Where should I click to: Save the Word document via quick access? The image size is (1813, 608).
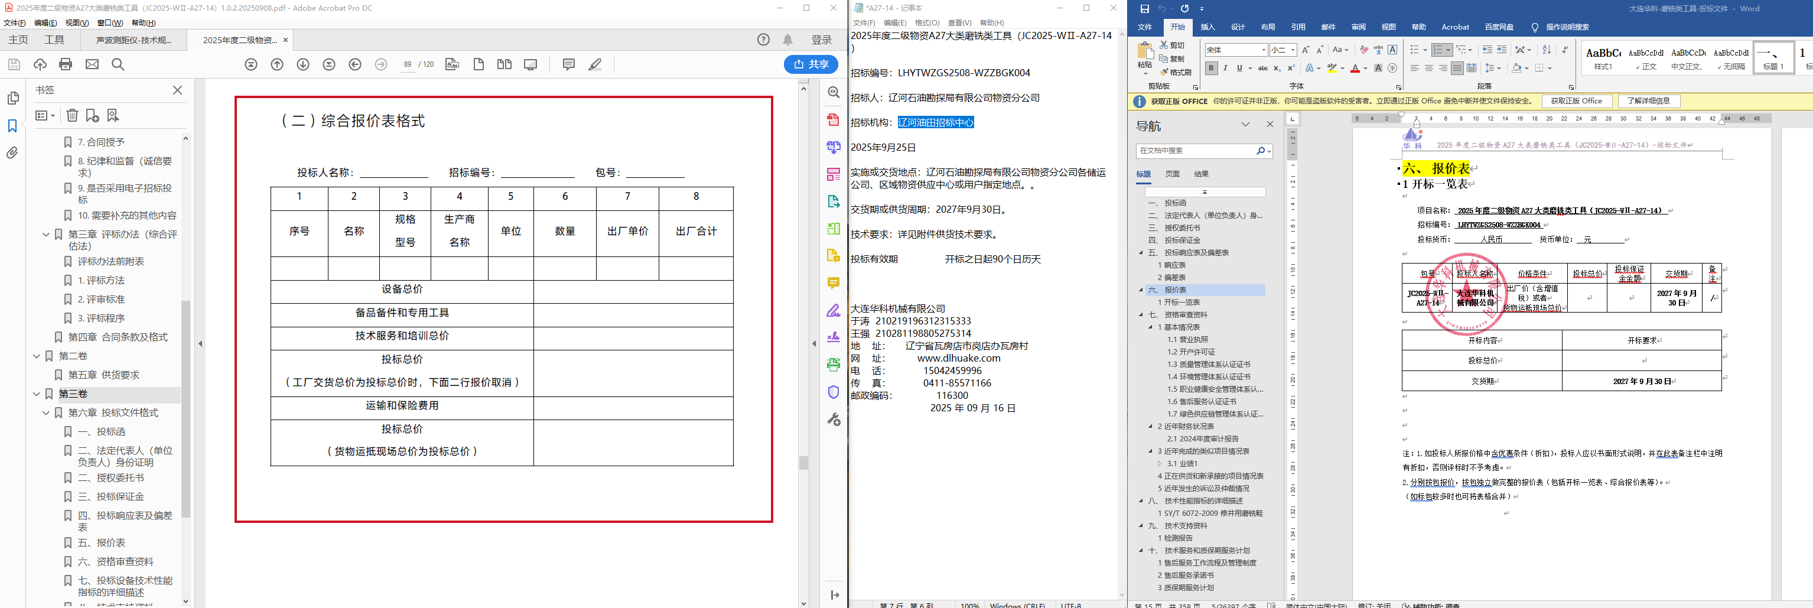tap(1144, 8)
